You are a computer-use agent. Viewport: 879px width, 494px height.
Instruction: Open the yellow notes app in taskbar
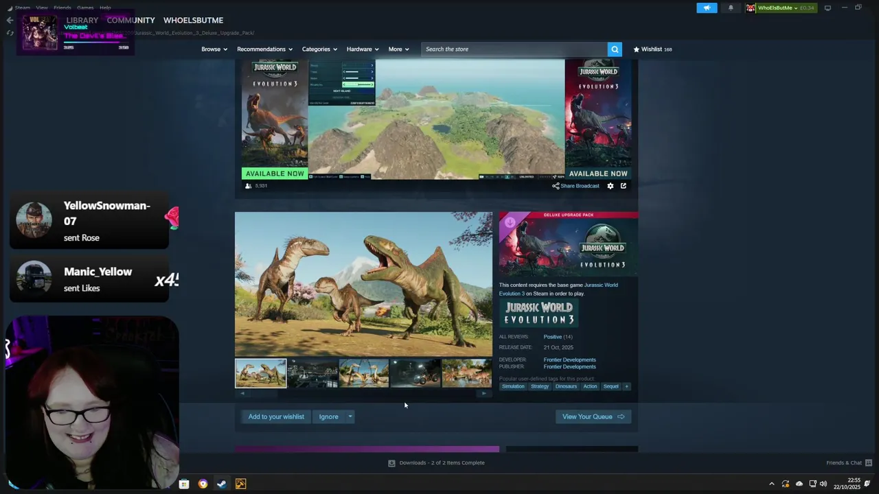pyautogui.click(x=240, y=484)
